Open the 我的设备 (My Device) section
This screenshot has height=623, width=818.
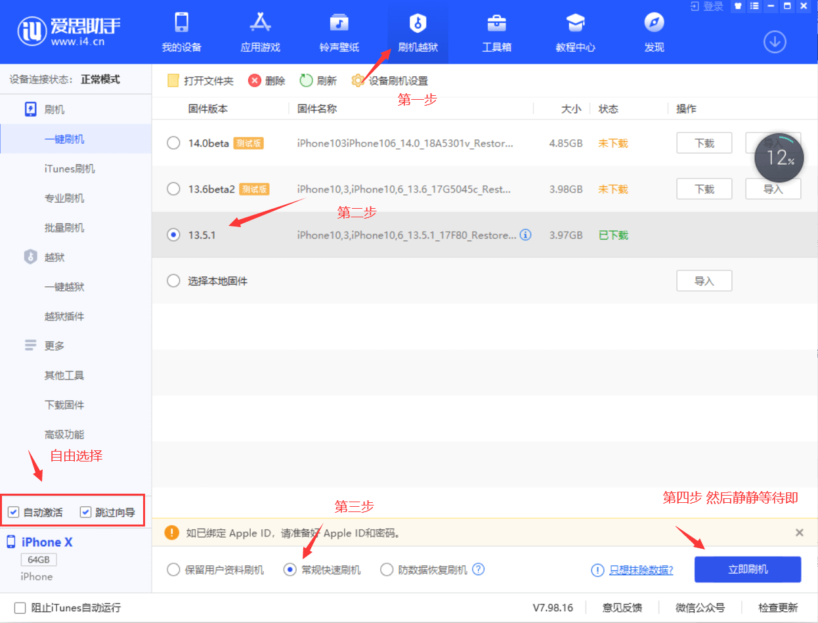coord(181,32)
